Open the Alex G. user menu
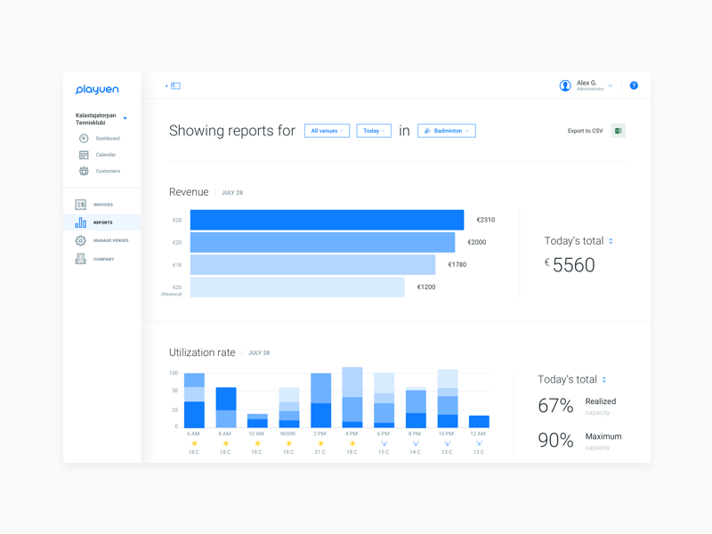The width and height of the screenshot is (712, 534). click(587, 85)
